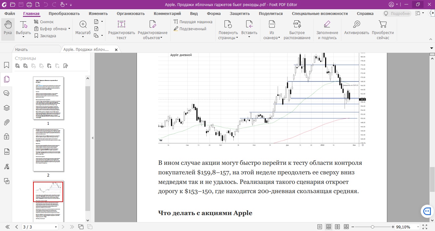Click the zoom slider handle
The image size is (435, 231).
[x=372, y=227]
